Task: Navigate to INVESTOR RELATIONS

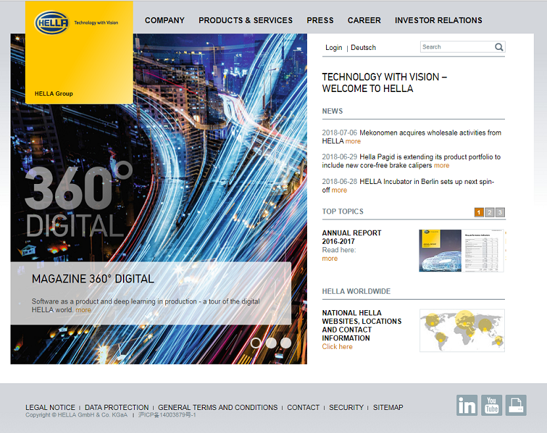Action: (439, 20)
